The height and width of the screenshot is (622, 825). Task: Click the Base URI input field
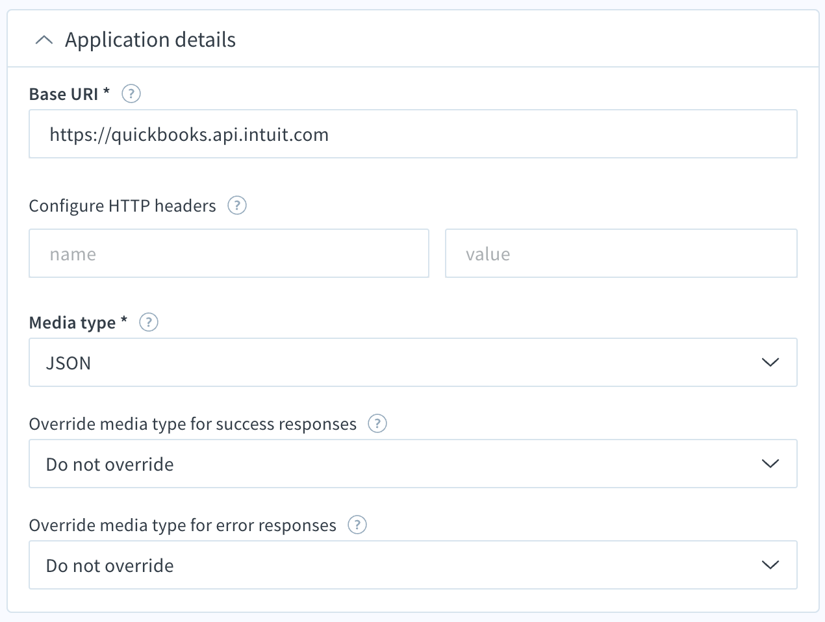tap(413, 134)
